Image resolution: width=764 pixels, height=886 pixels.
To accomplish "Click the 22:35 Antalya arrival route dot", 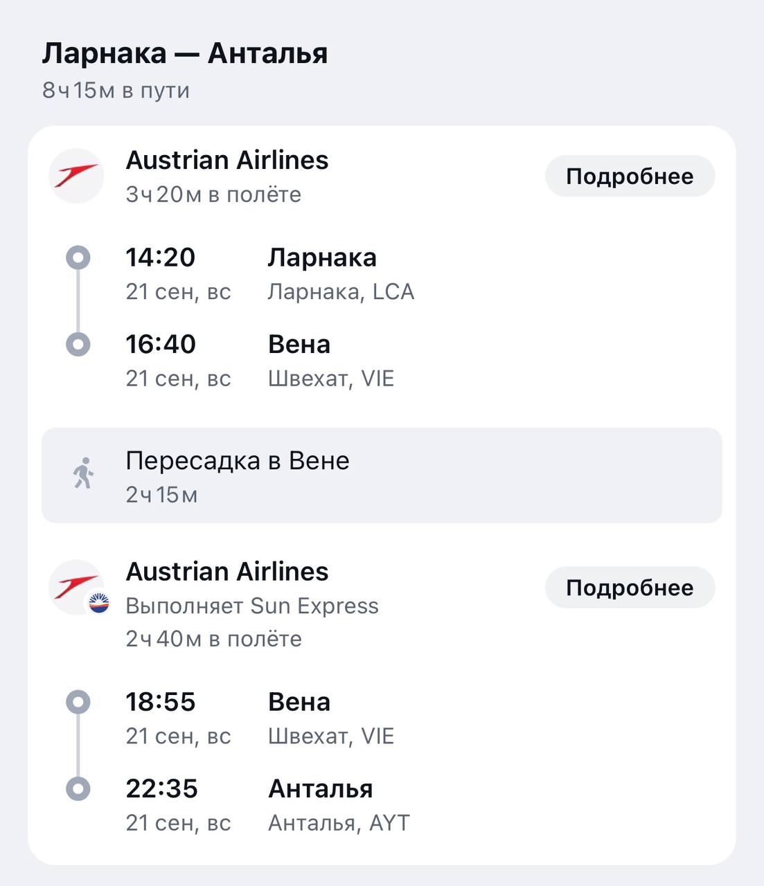I will pyautogui.click(x=78, y=788).
